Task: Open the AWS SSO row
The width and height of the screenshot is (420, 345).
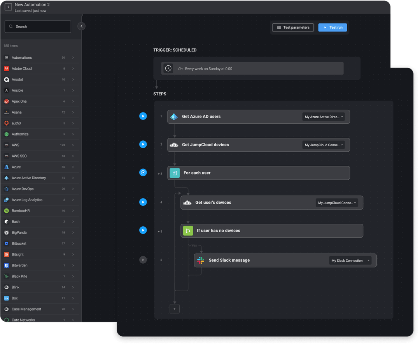Action: pos(40,156)
